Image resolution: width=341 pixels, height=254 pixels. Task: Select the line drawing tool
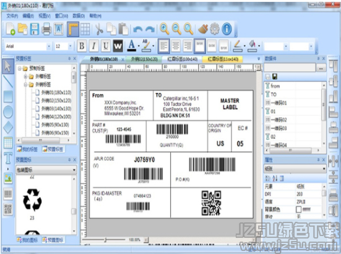(x=8, y=81)
